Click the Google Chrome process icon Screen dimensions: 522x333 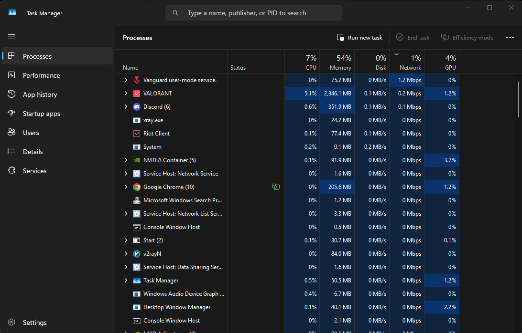click(137, 187)
